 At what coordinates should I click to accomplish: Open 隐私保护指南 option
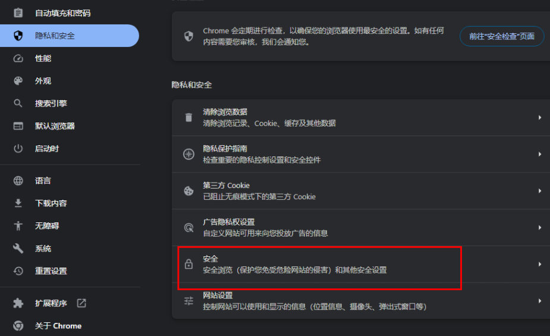tap(361, 154)
